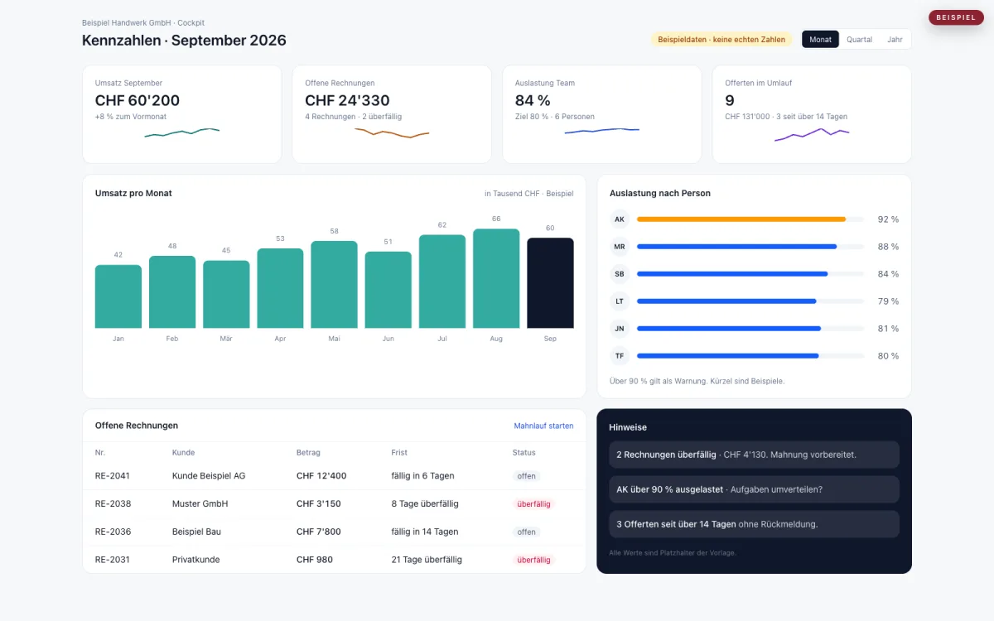Click the überfällig status of RE-2031
Image resolution: width=994 pixels, height=621 pixels.
tap(533, 561)
